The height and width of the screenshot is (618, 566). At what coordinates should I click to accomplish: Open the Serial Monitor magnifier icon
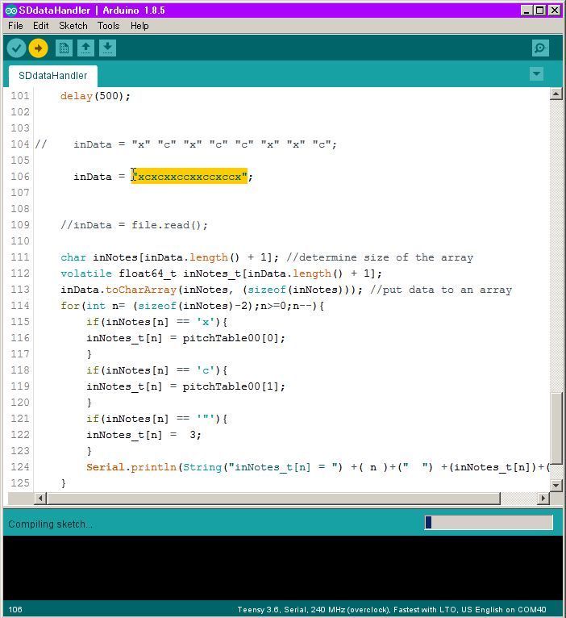coord(540,48)
